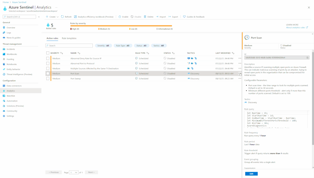314x178 pixels.
Task: Click Home breadcrumb link
Action: pyautogui.click(x=6, y=2)
